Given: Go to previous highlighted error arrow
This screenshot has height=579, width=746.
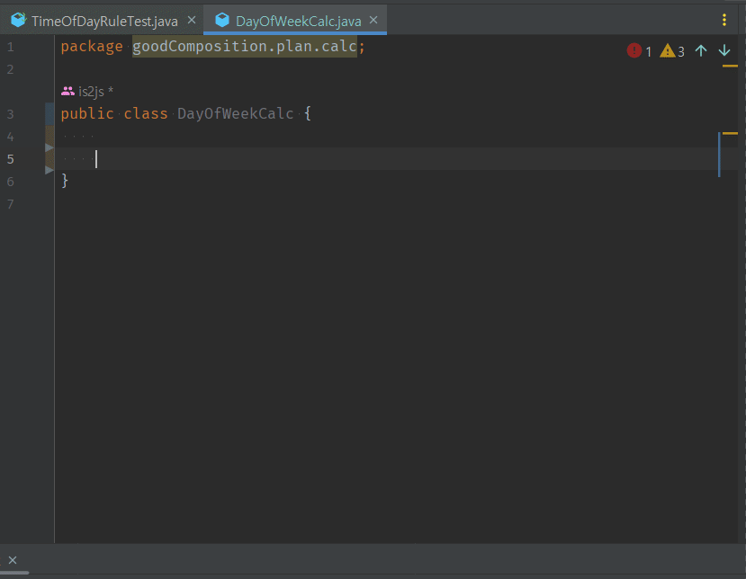Looking at the screenshot, I should pos(701,50).
